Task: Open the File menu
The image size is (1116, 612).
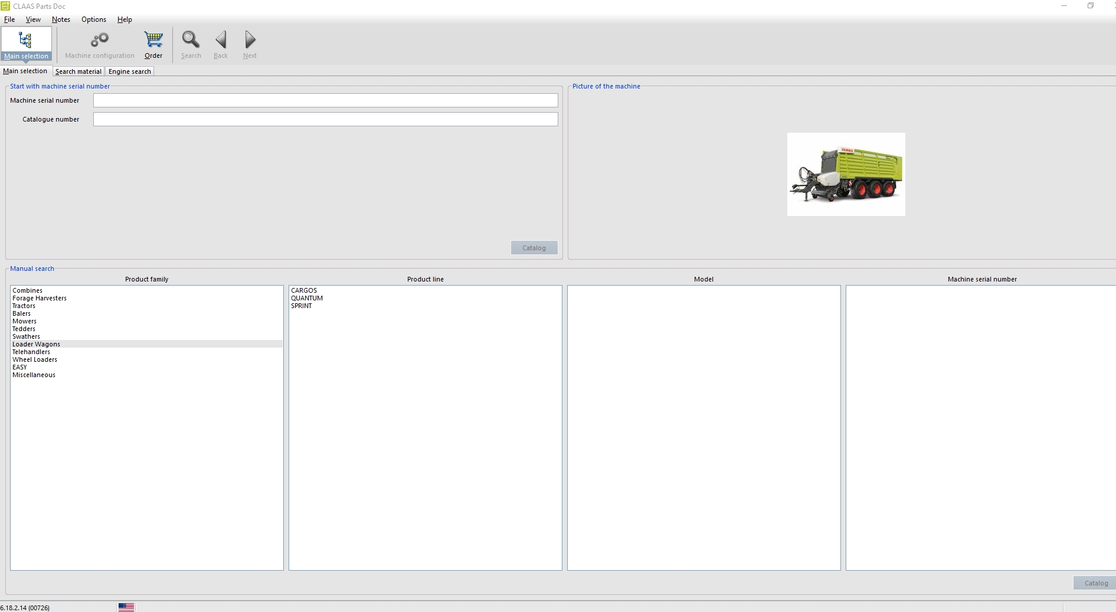Action: (x=9, y=19)
